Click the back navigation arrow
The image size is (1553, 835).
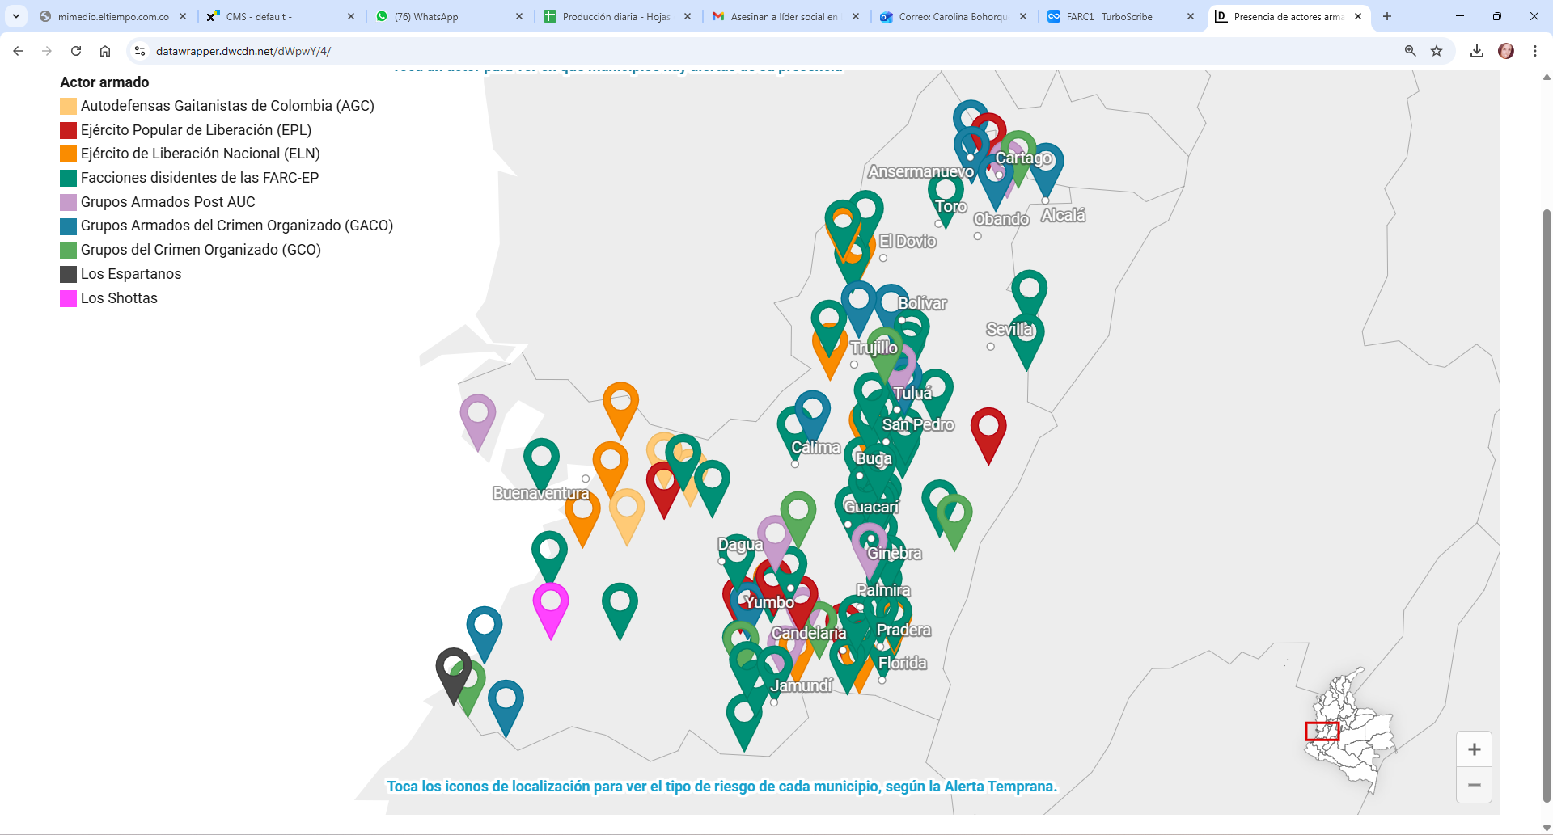pyautogui.click(x=18, y=50)
